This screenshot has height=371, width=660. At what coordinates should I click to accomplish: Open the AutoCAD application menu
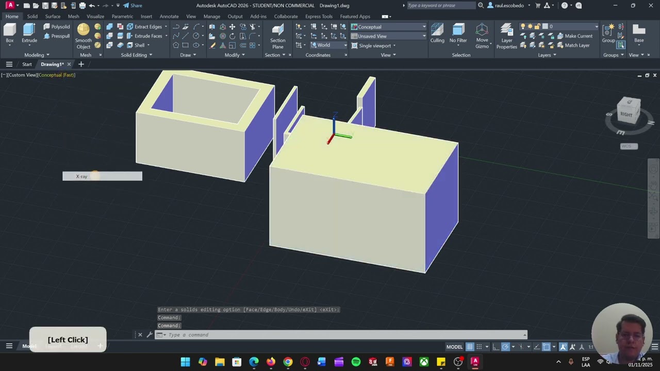[x=10, y=5]
